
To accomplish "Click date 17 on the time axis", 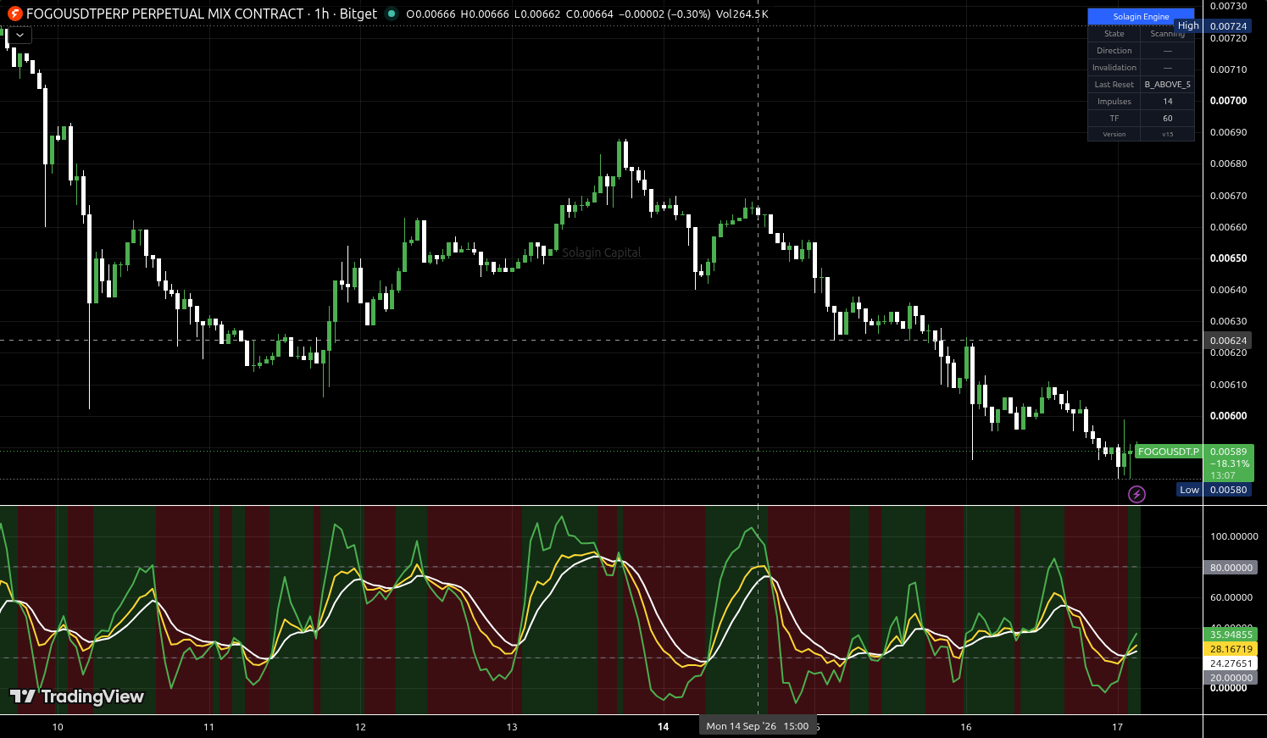I will tap(1117, 727).
